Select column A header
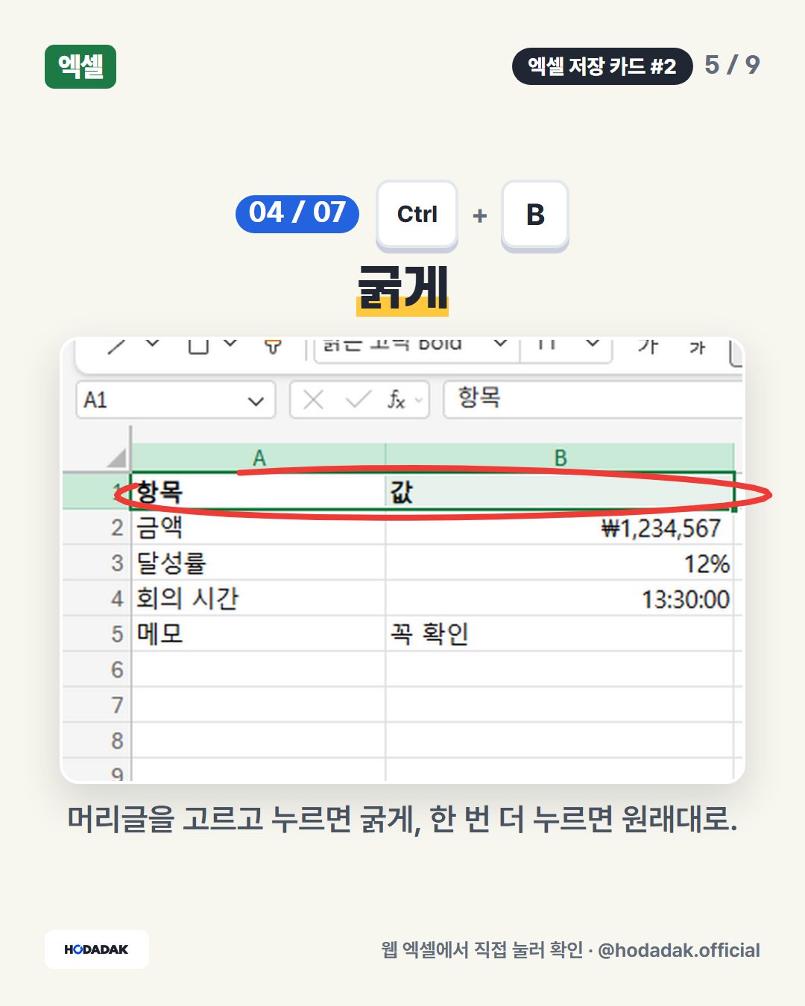Screen dimensions: 805x1006 (x=259, y=458)
